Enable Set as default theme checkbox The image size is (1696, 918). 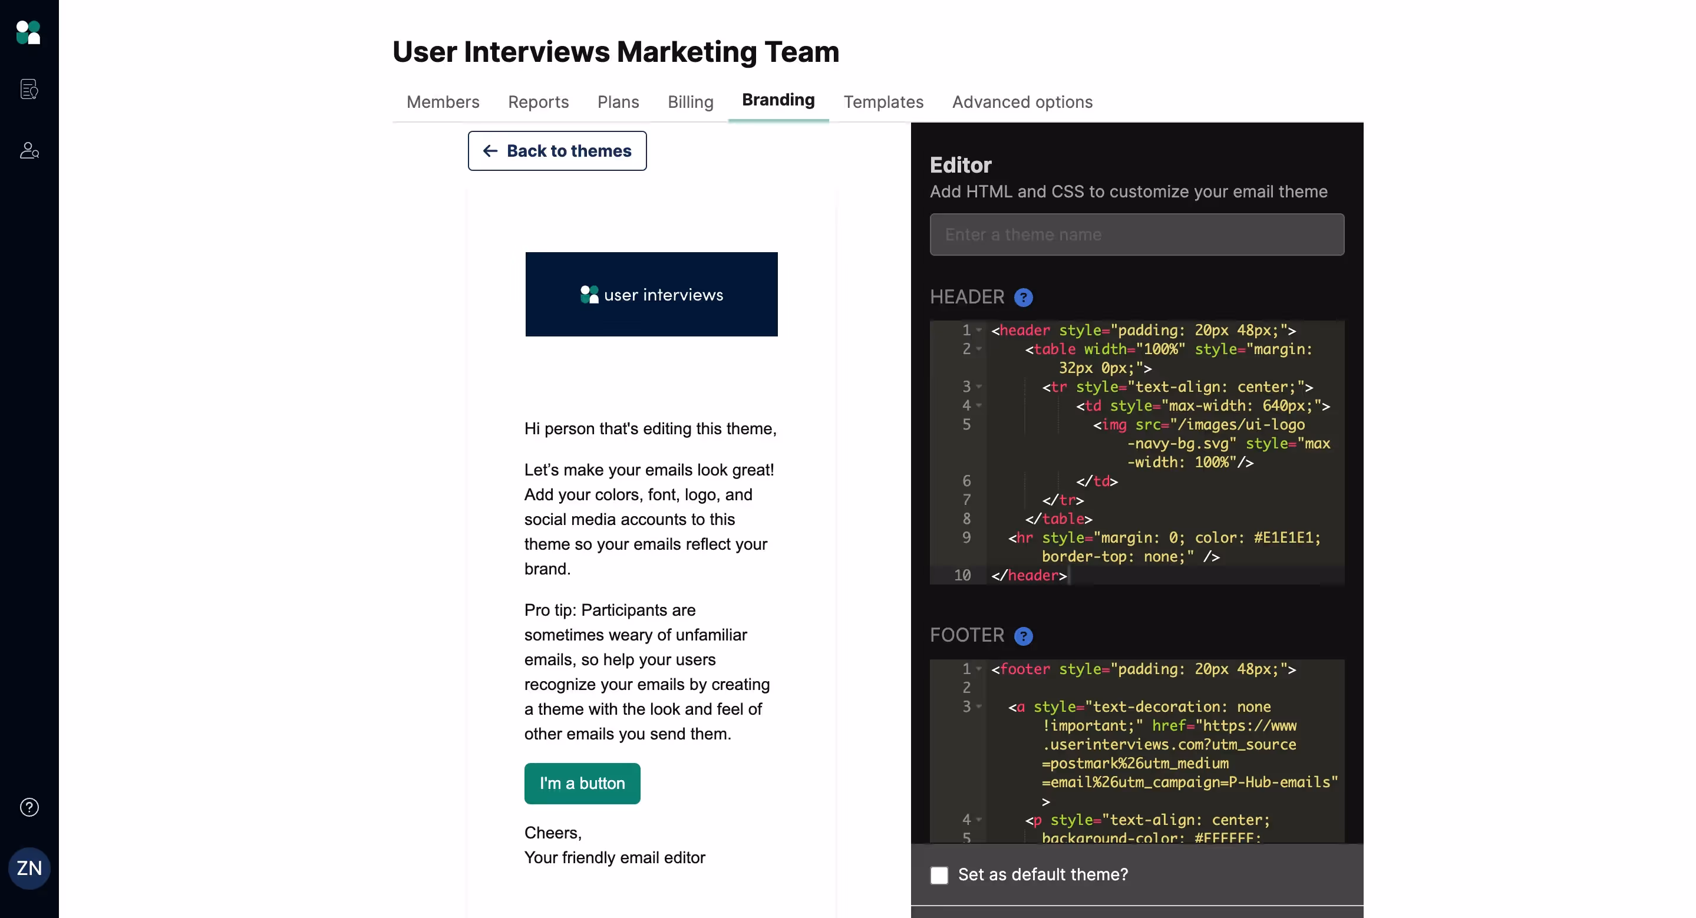point(939,874)
